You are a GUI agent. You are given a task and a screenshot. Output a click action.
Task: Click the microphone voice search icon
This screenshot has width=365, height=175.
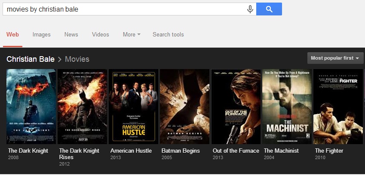(x=250, y=9)
